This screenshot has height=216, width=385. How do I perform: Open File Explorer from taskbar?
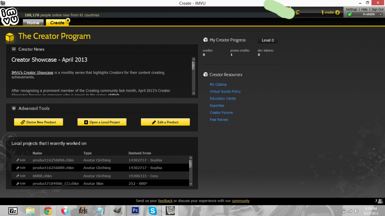click(30, 211)
